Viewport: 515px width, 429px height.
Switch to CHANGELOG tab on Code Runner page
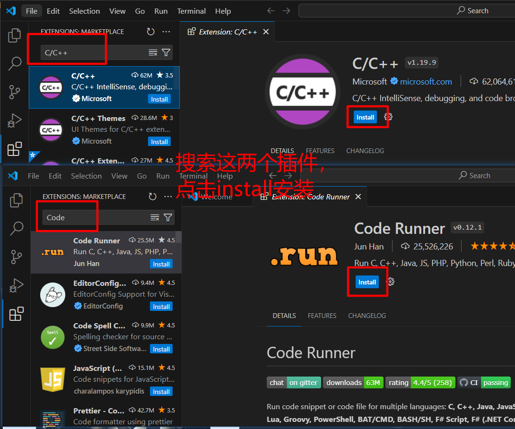pyautogui.click(x=367, y=316)
